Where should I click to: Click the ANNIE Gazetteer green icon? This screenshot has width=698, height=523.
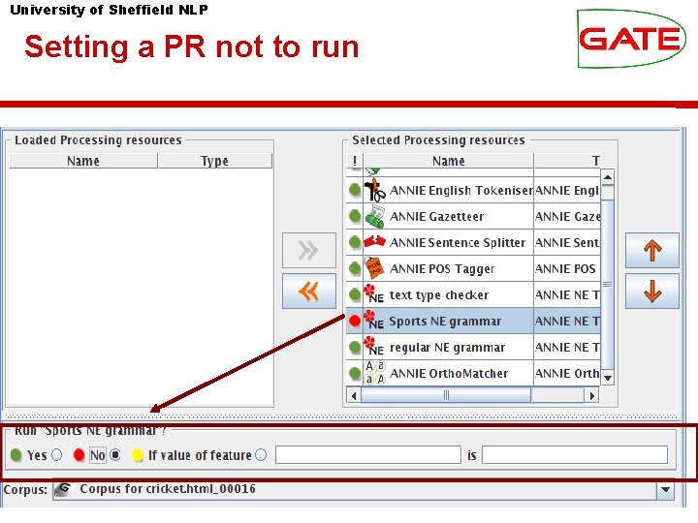pos(375,216)
